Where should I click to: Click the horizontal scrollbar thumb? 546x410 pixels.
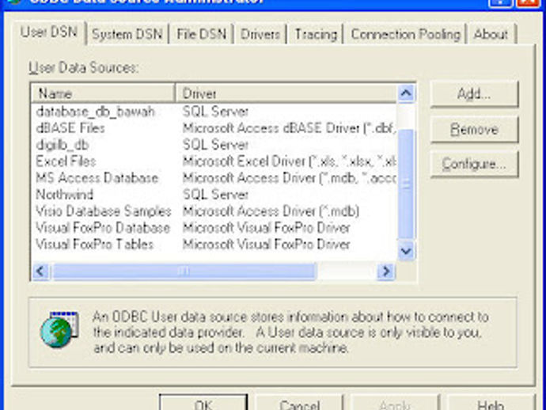(x=184, y=271)
